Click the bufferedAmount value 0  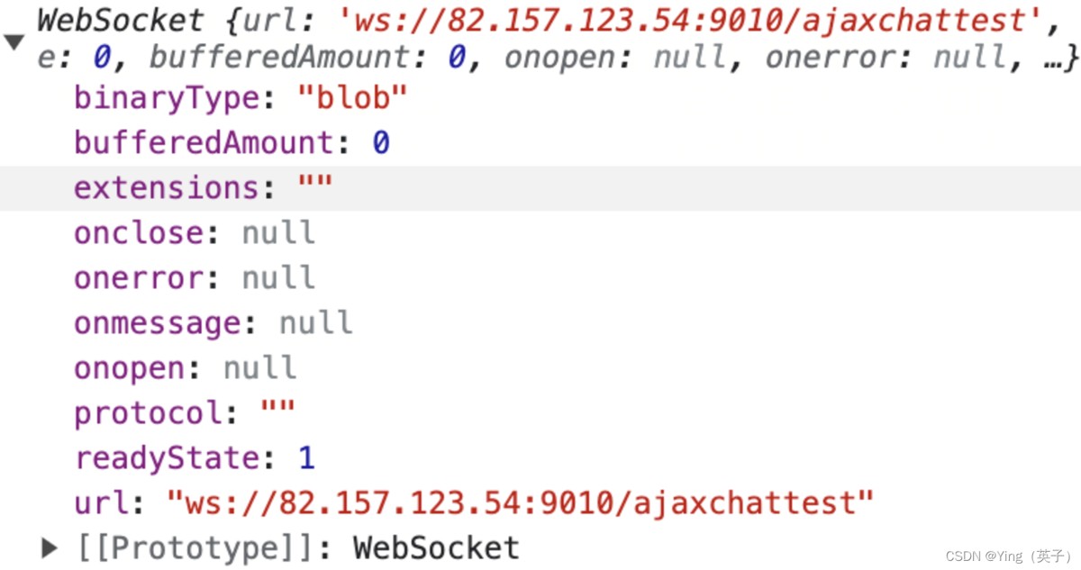coord(380,142)
